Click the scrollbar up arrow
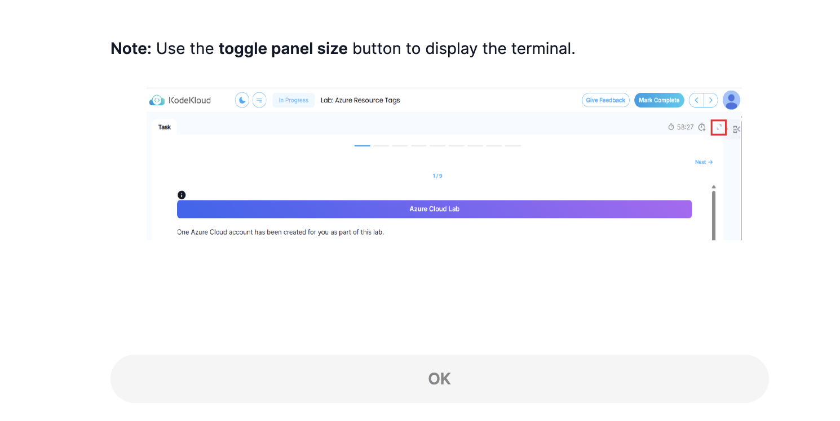 pyautogui.click(x=714, y=187)
